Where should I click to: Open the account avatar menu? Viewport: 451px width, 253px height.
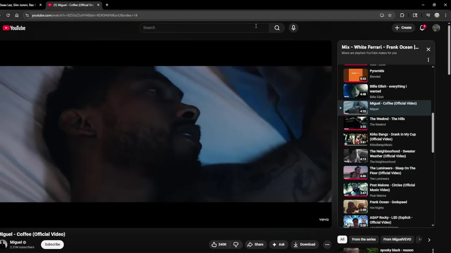436,28
